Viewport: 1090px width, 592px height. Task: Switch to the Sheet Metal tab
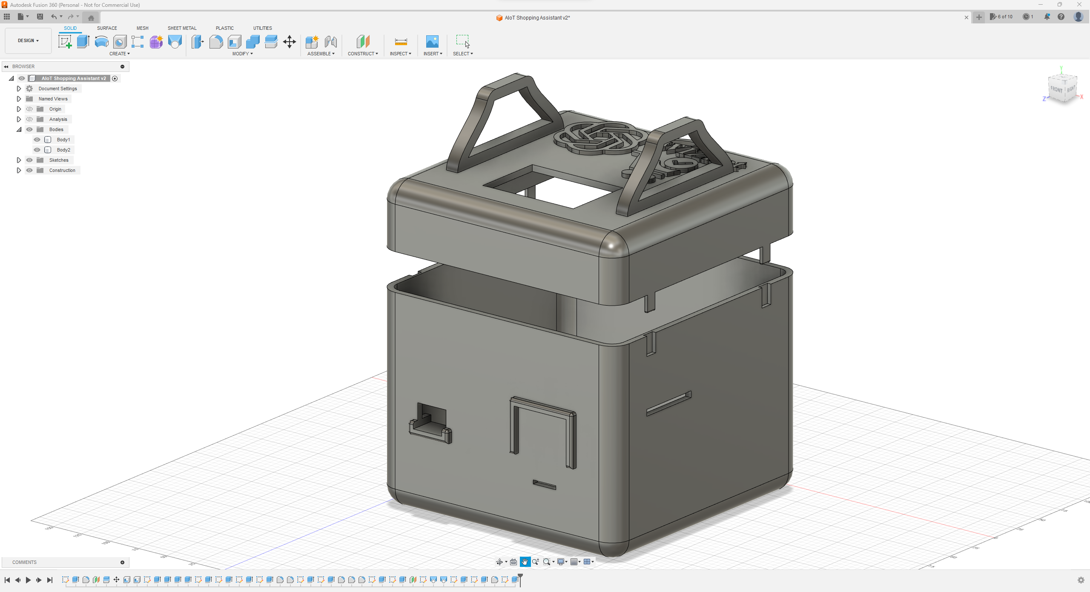tap(182, 28)
